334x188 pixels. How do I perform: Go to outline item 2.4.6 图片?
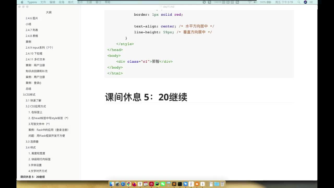tap(32, 18)
